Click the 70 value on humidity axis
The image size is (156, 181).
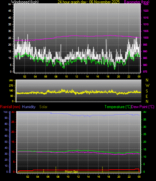coord(6,130)
